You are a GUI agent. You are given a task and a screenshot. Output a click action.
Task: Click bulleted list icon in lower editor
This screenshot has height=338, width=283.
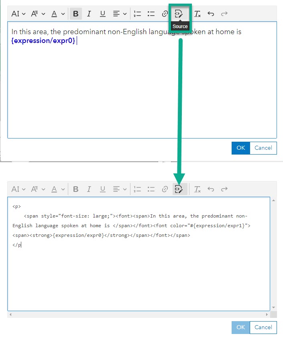point(151,189)
